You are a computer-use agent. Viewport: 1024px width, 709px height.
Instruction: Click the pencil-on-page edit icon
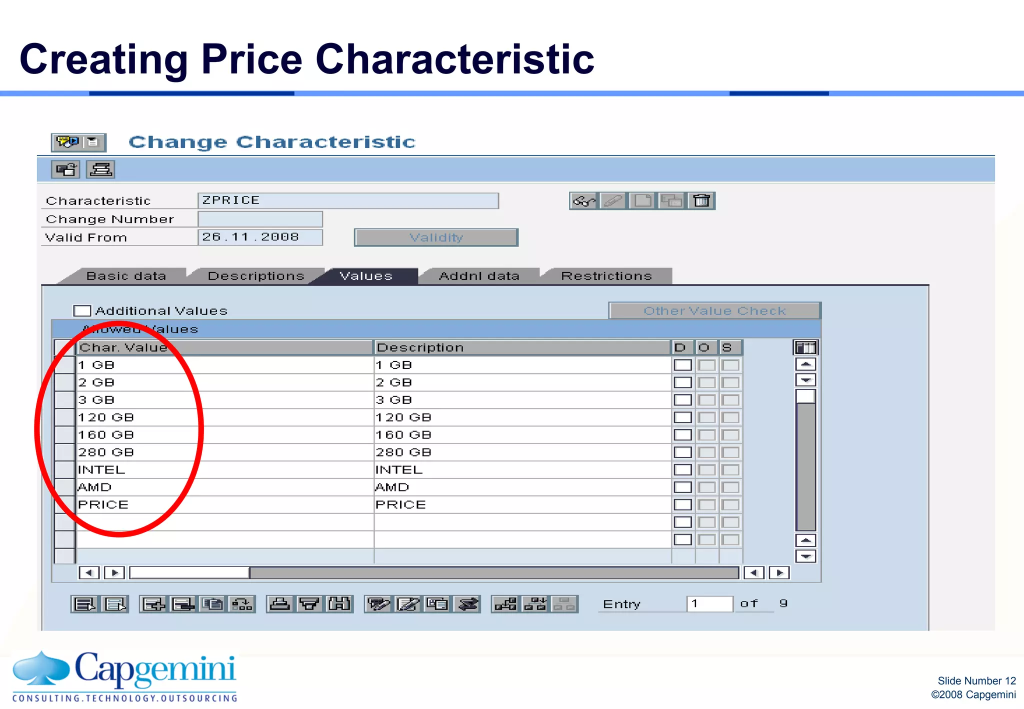tap(408, 604)
